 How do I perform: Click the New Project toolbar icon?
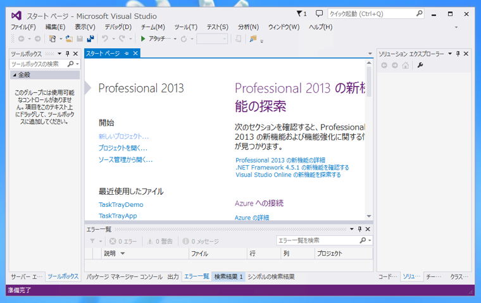pyautogui.click(x=53, y=39)
